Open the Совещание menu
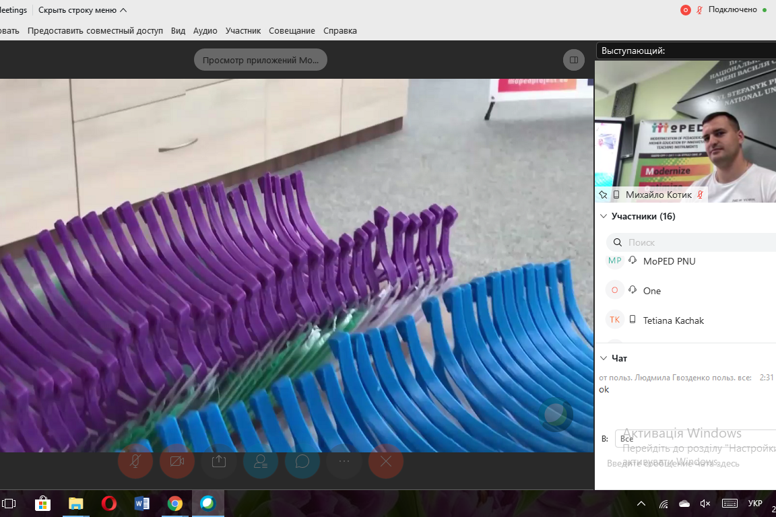This screenshot has height=517, width=776. [292, 30]
